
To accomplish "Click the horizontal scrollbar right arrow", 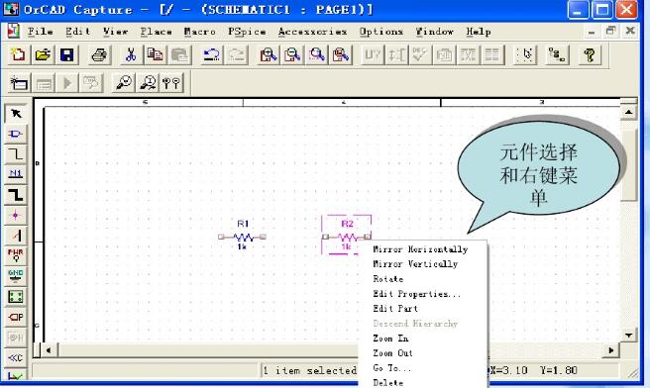I will pyautogui.click(x=610, y=350).
